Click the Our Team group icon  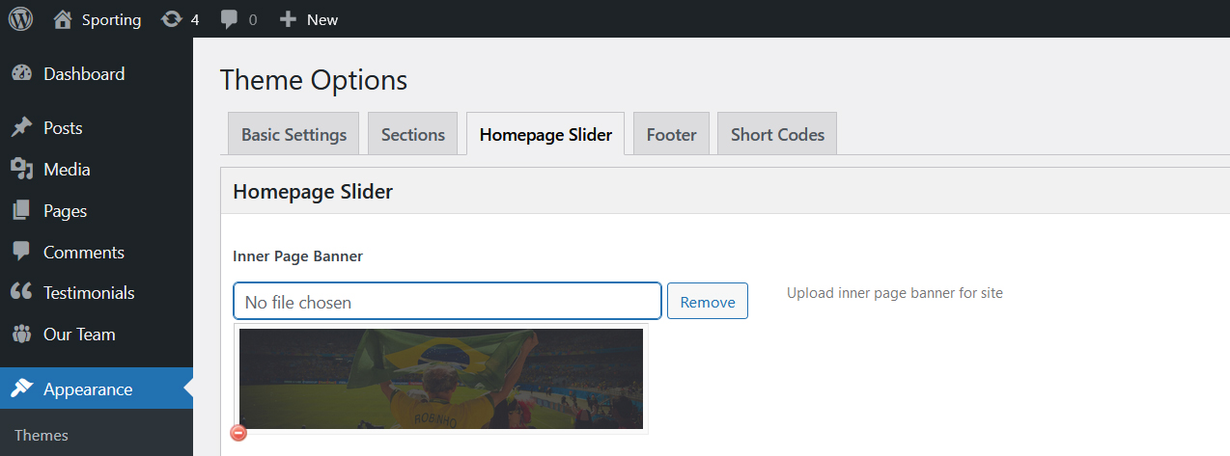pyautogui.click(x=21, y=335)
